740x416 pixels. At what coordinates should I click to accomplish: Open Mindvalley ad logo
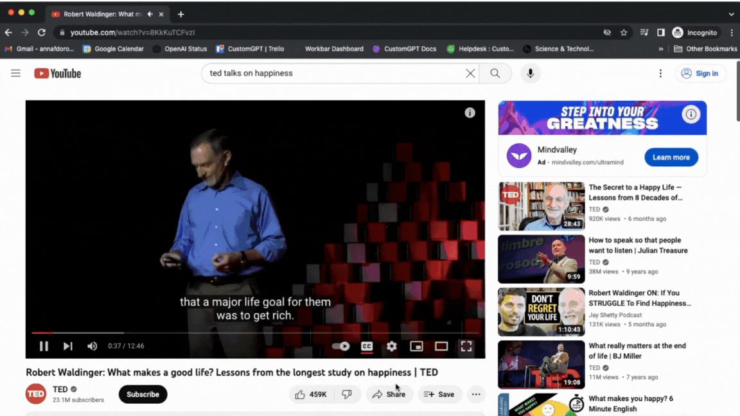tap(519, 155)
